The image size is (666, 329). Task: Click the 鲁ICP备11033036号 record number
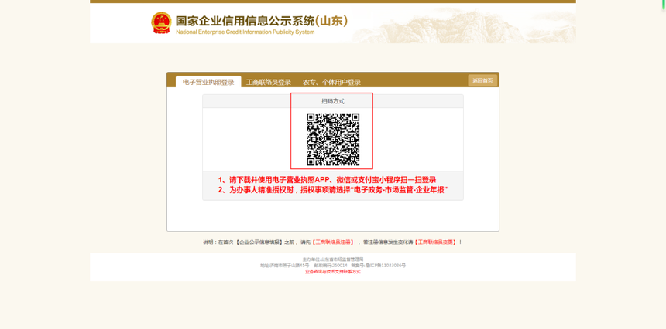pos(386,266)
